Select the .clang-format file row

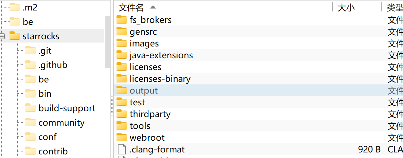click(x=258, y=149)
